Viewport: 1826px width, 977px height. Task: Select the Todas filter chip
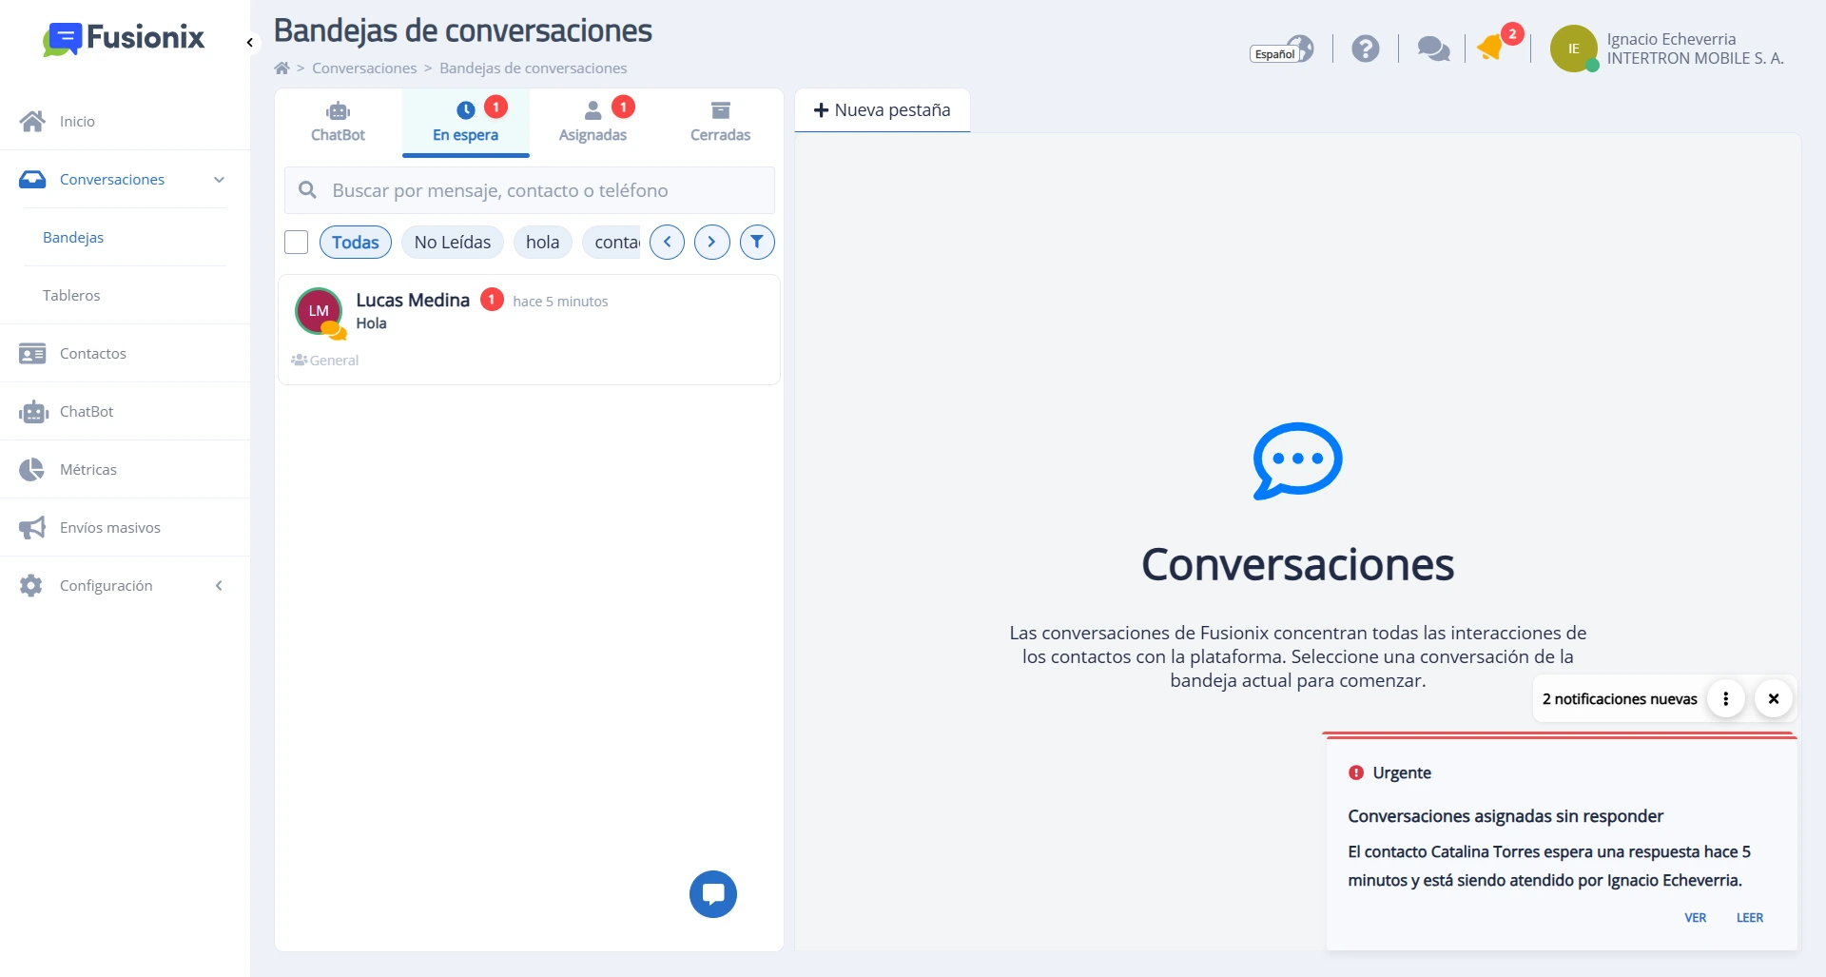[356, 243]
